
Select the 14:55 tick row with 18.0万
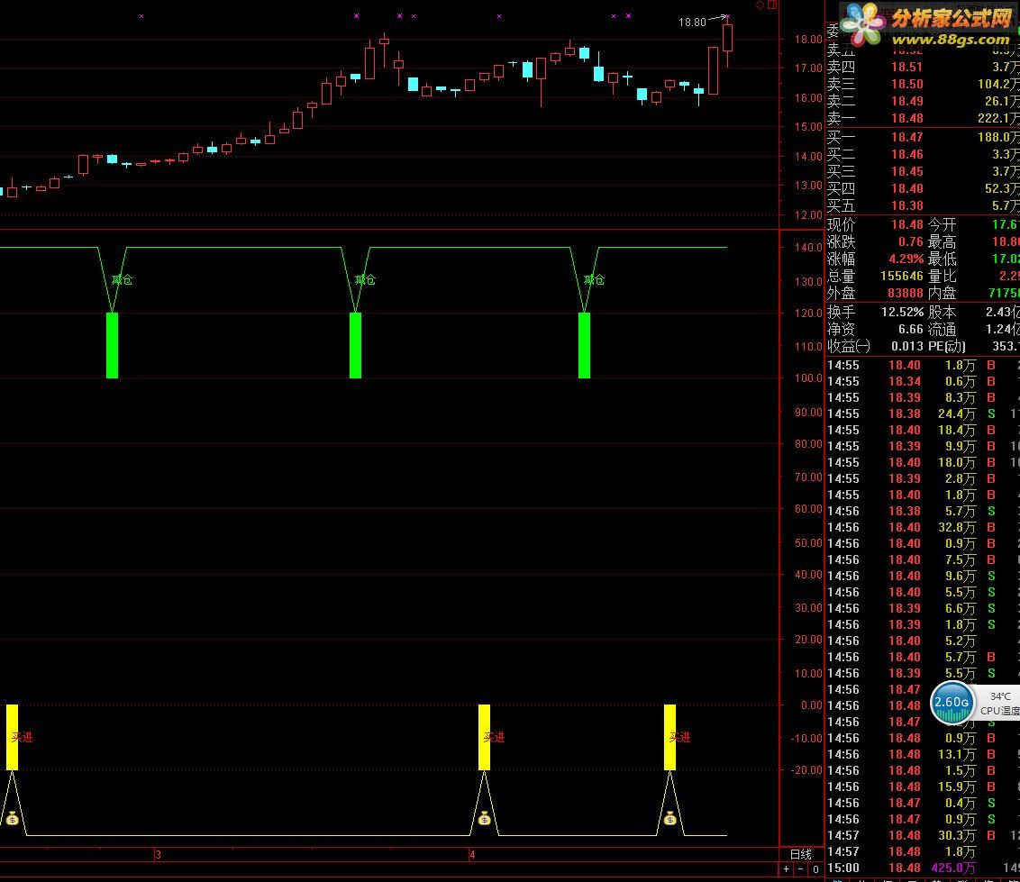coord(923,462)
